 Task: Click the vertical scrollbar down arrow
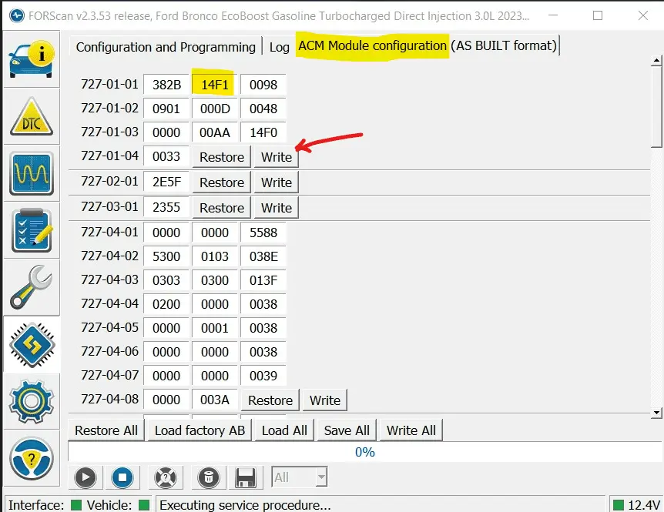click(x=656, y=413)
